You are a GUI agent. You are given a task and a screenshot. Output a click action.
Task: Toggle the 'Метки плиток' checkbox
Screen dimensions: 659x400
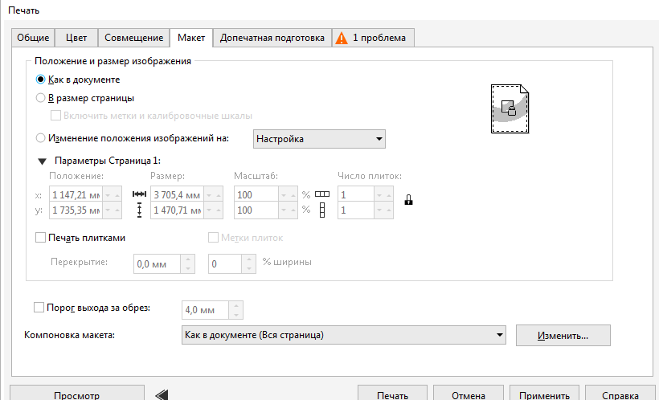click(x=213, y=238)
